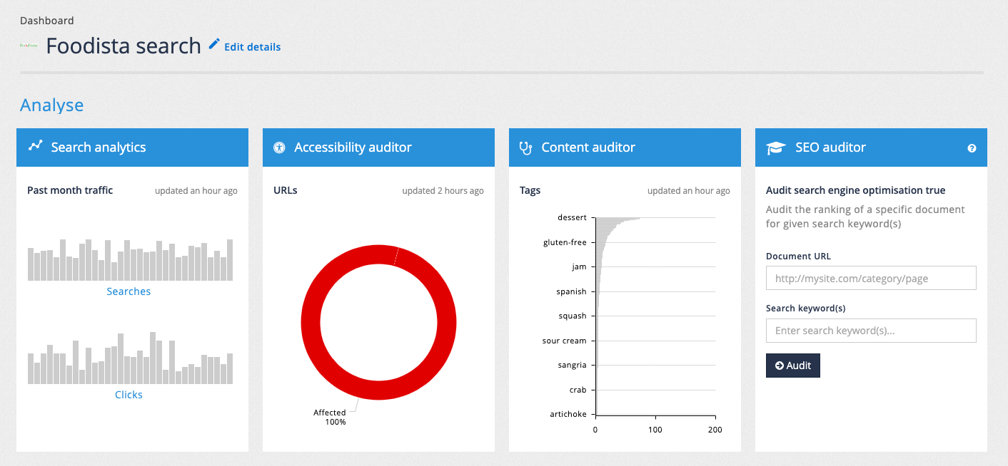This screenshot has height=466, width=1008.
Task: Click the Content auditor stethoscope icon
Action: pyautogui.click(x=524, y=147)
